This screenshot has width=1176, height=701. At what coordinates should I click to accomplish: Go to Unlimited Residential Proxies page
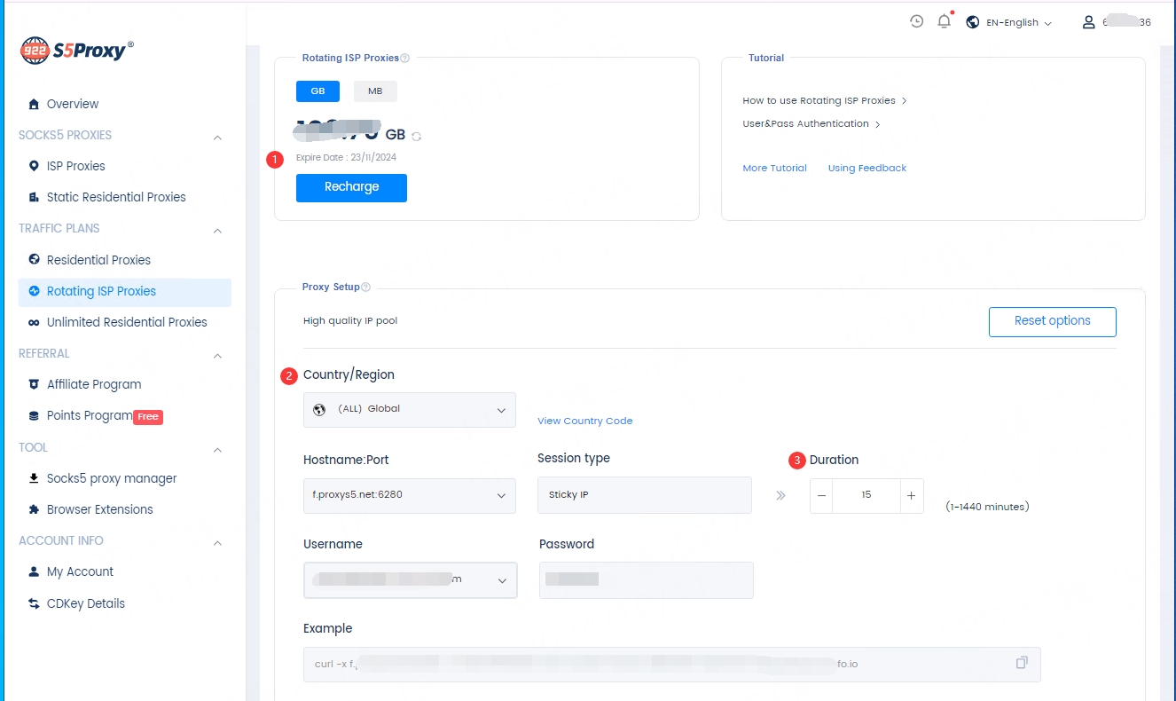point(126,322)
